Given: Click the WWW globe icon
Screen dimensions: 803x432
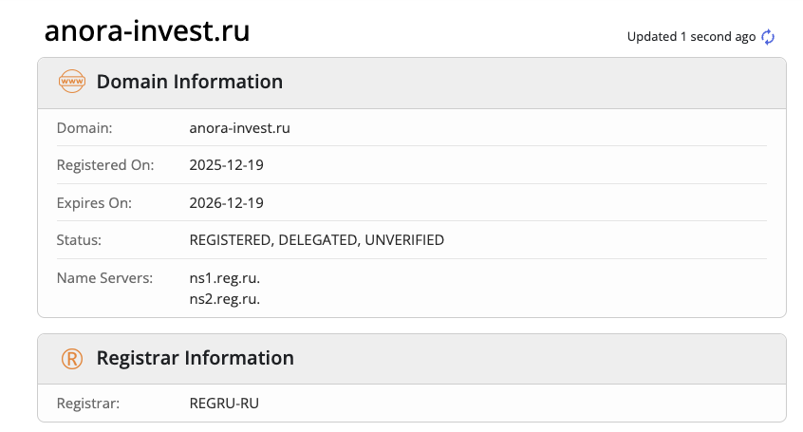Looking at the screenshot, I should pos(72,82).
